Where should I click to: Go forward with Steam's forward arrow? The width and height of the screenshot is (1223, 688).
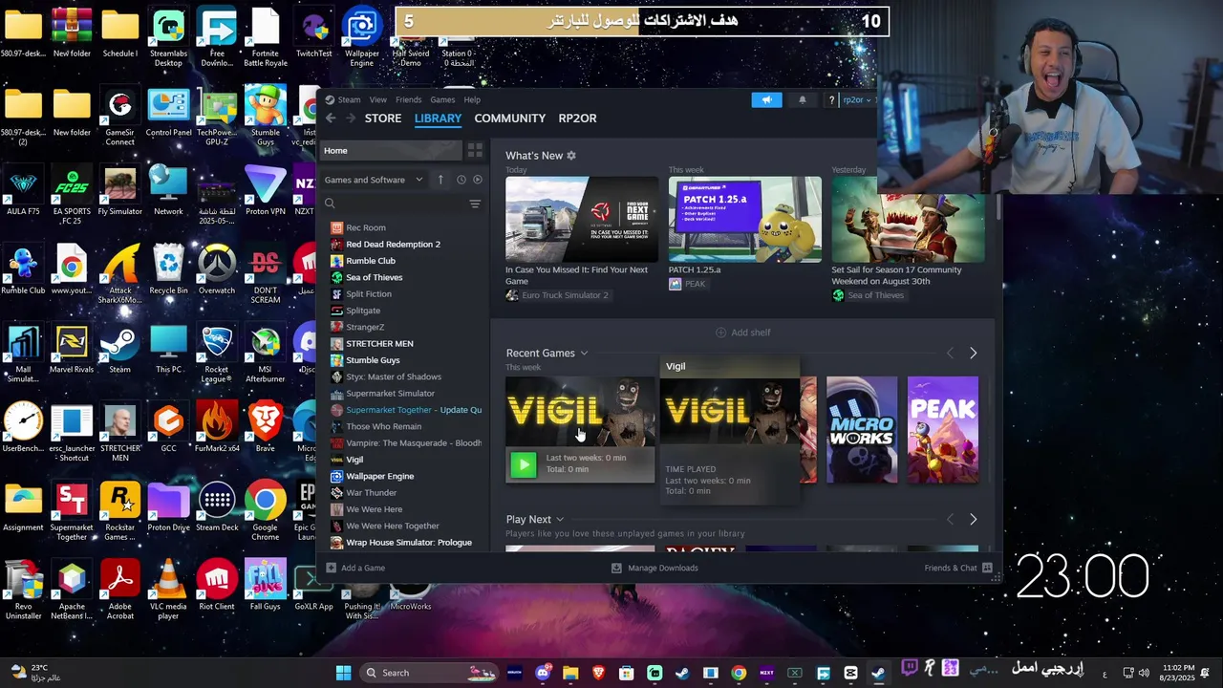351,118
